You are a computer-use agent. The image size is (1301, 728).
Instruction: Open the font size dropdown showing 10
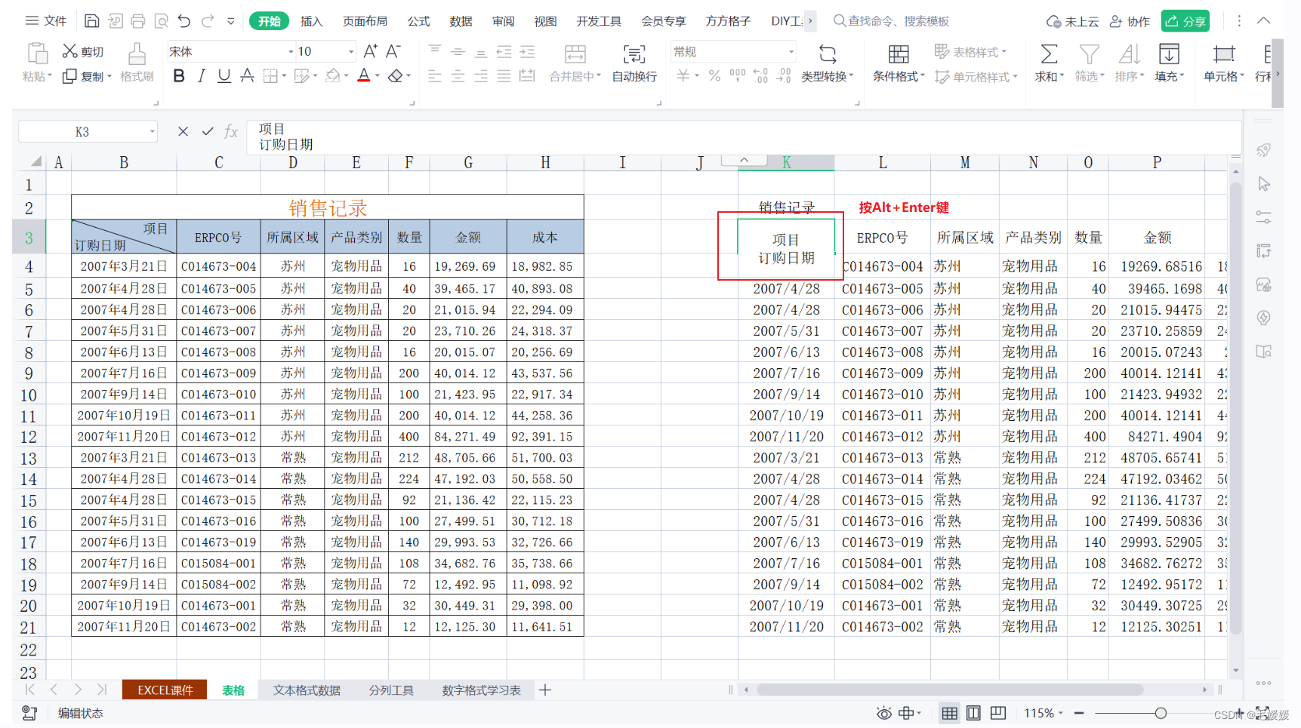[x=351, y=51]
